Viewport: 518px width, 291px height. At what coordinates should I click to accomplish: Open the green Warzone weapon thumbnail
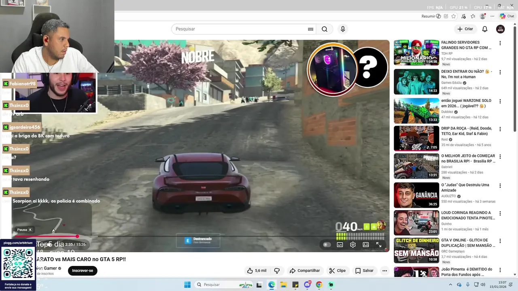416,111
